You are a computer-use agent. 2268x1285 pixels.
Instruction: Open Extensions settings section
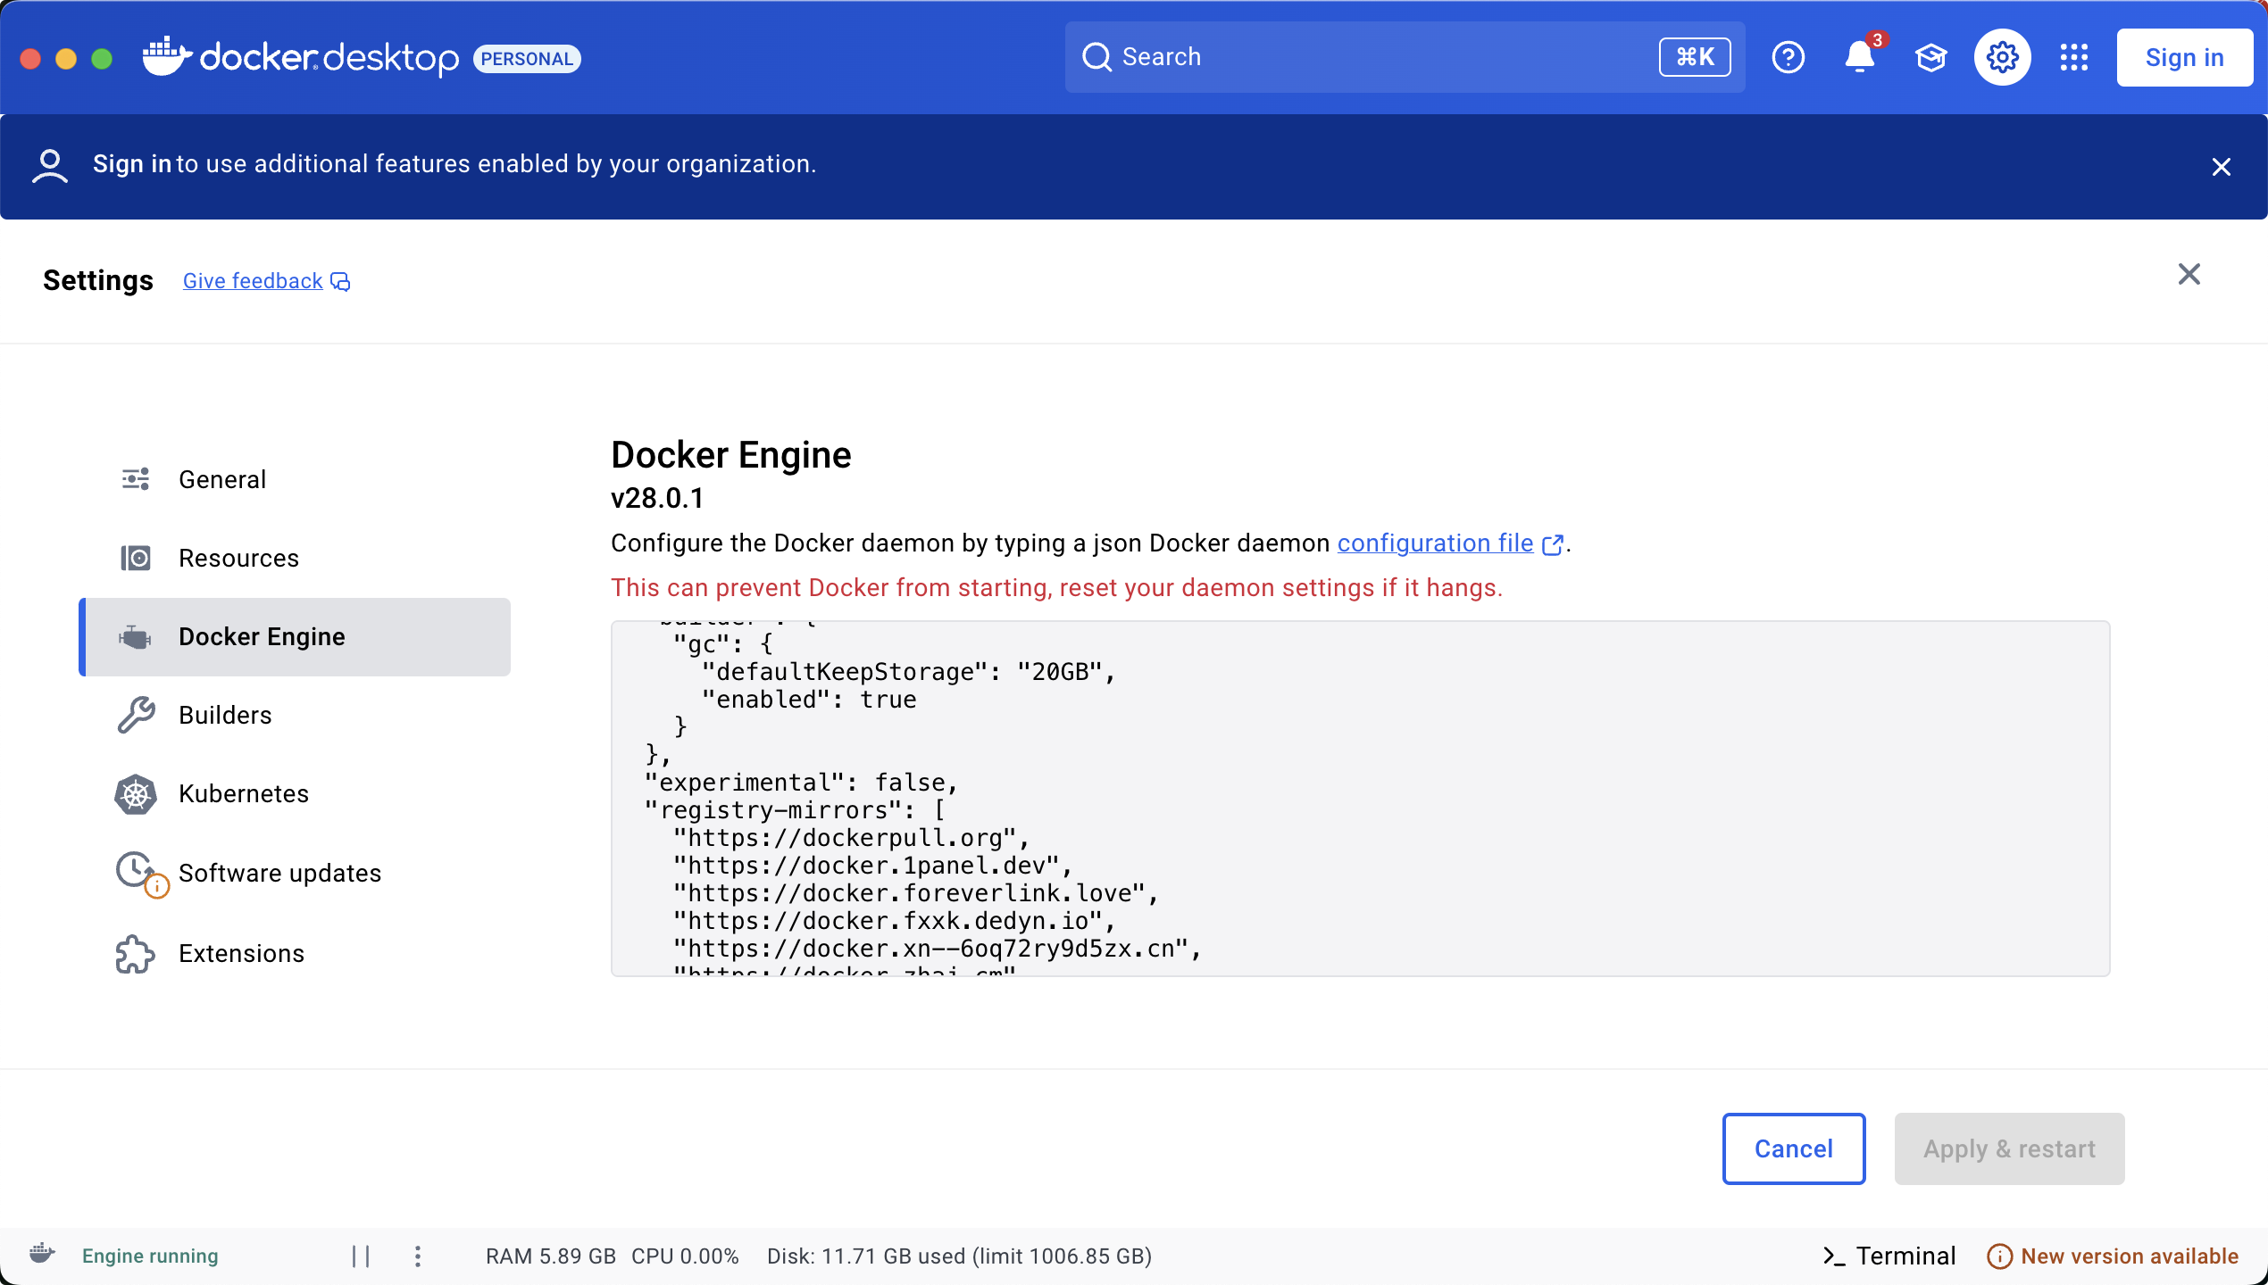coord(241,953)
